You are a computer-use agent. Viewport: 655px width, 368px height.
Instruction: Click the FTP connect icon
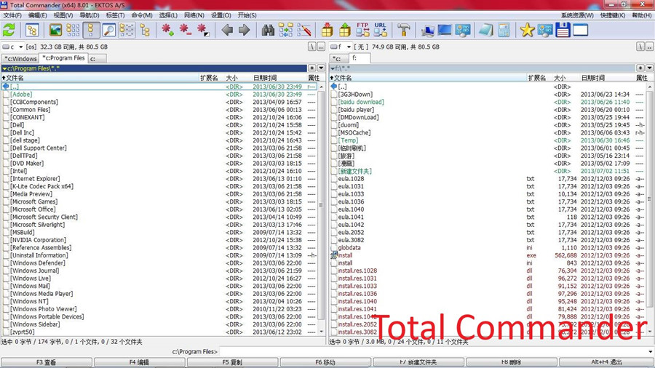(x=362, y=30)
